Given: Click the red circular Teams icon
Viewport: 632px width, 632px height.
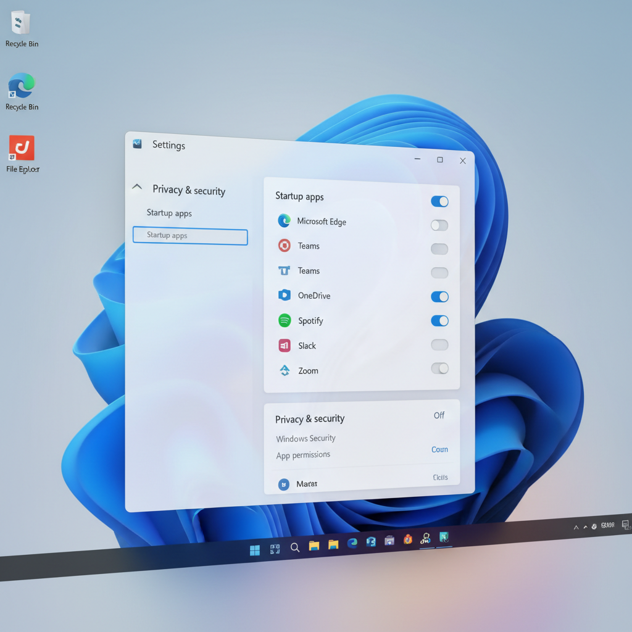Looking at the screenshot, I should tap(284, 245).
